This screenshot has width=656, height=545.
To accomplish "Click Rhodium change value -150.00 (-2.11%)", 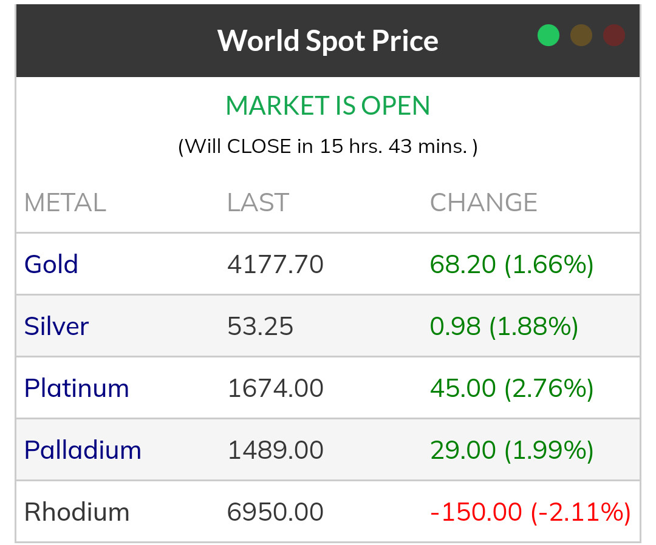I will (530, 512).
